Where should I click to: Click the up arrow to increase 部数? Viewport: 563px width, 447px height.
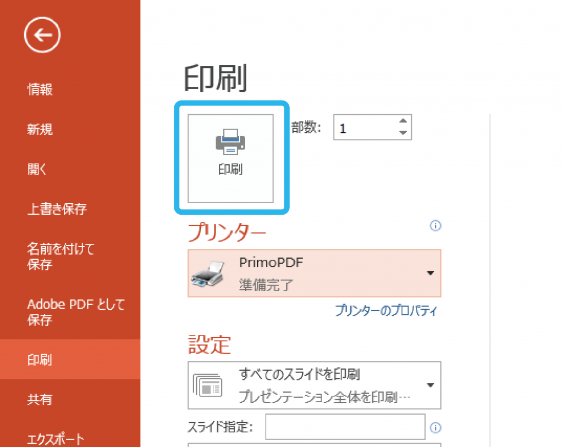403,121
